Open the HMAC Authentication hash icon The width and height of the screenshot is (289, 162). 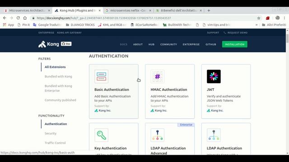[158, 76]
